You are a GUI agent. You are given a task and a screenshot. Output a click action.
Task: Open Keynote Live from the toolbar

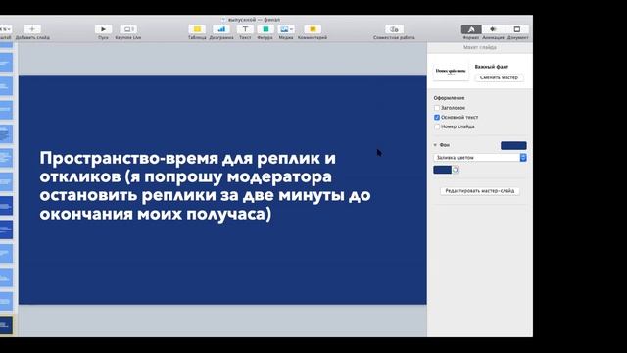(x=128, y=29)
